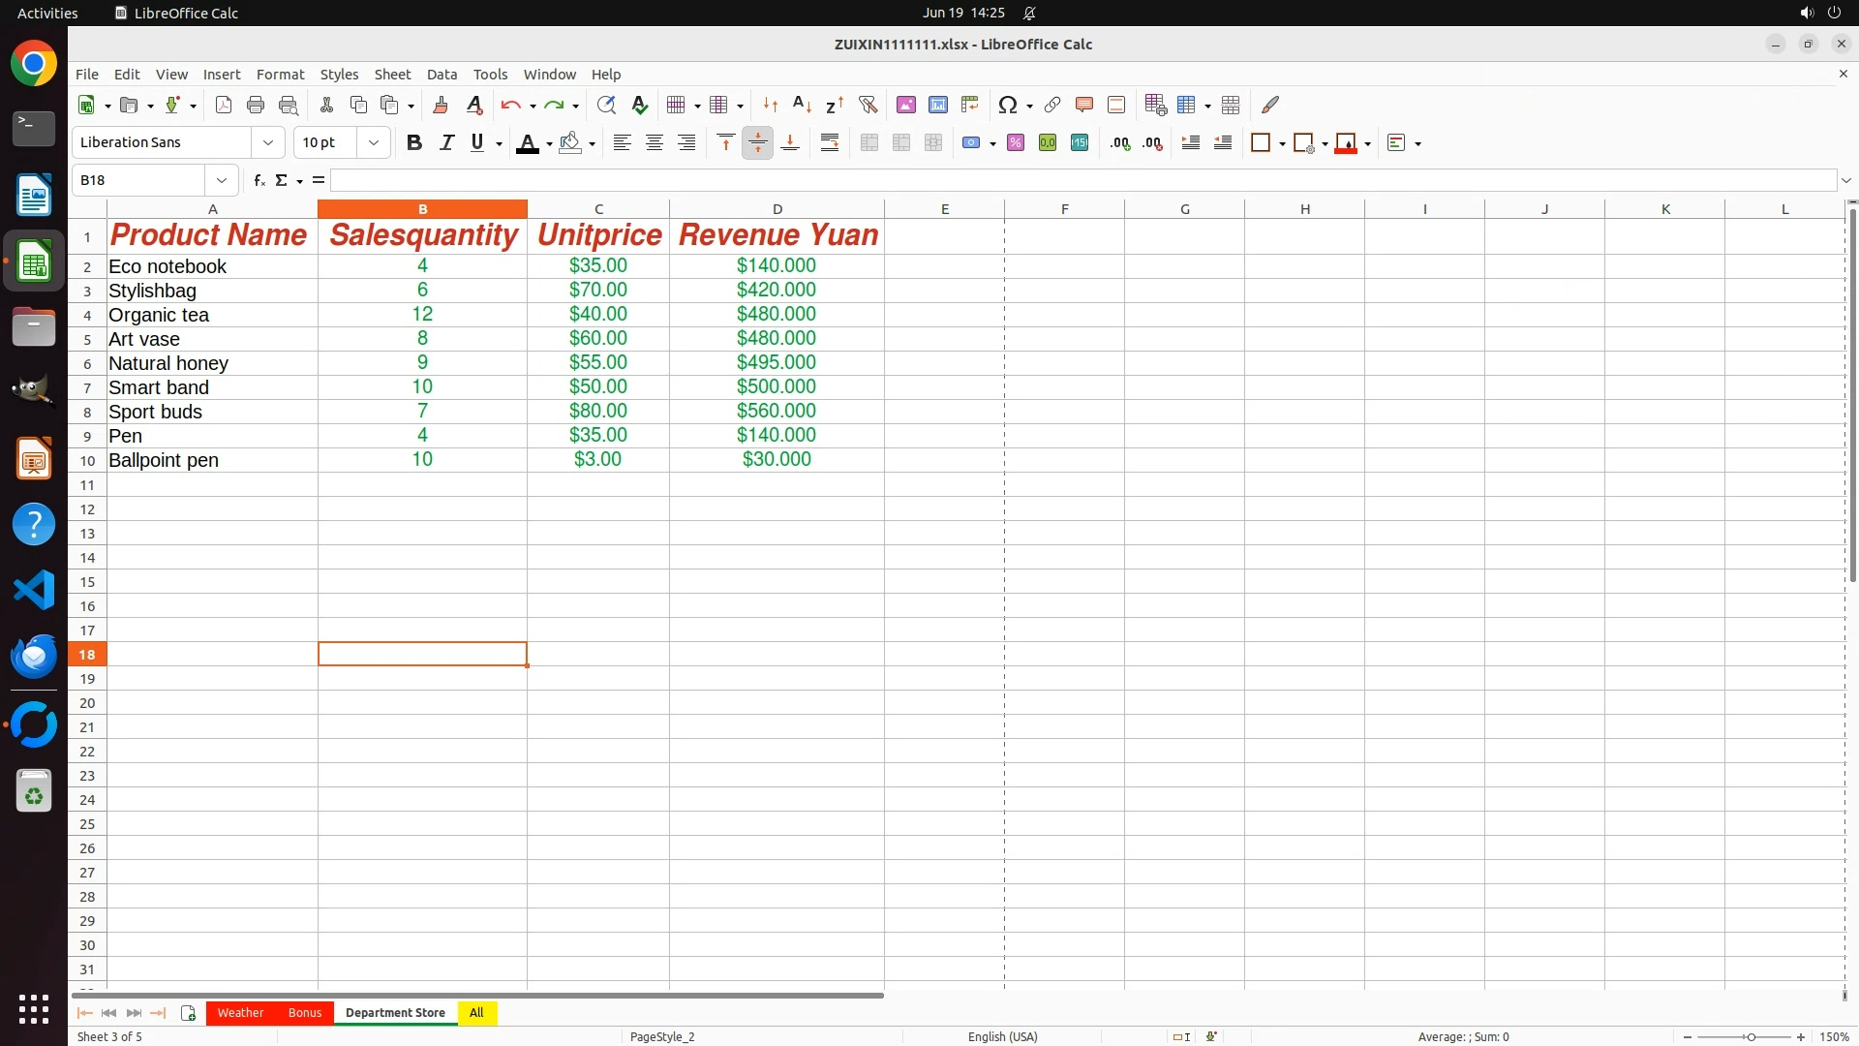Click the Clone Formatting paintbrush icon
The image size is (1859, 1046).
coord(441,105)
